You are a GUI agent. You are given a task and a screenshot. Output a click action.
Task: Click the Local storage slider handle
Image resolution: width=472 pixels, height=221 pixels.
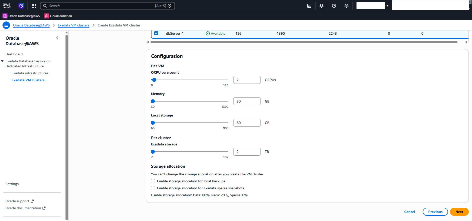point(153,123)
